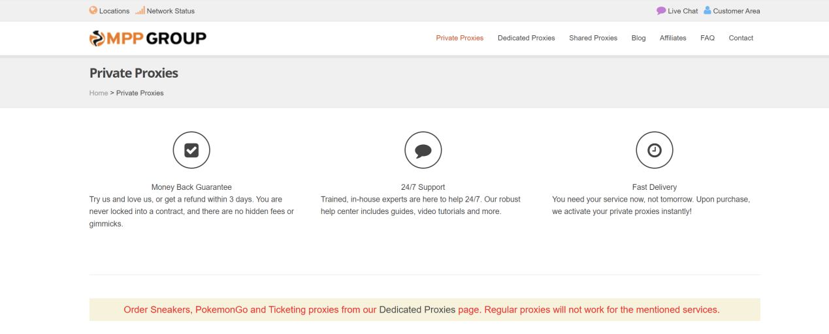This screenshot has width=829, height=334.
Task: Open the Contact menu item
Action: [x=741, y=38]
